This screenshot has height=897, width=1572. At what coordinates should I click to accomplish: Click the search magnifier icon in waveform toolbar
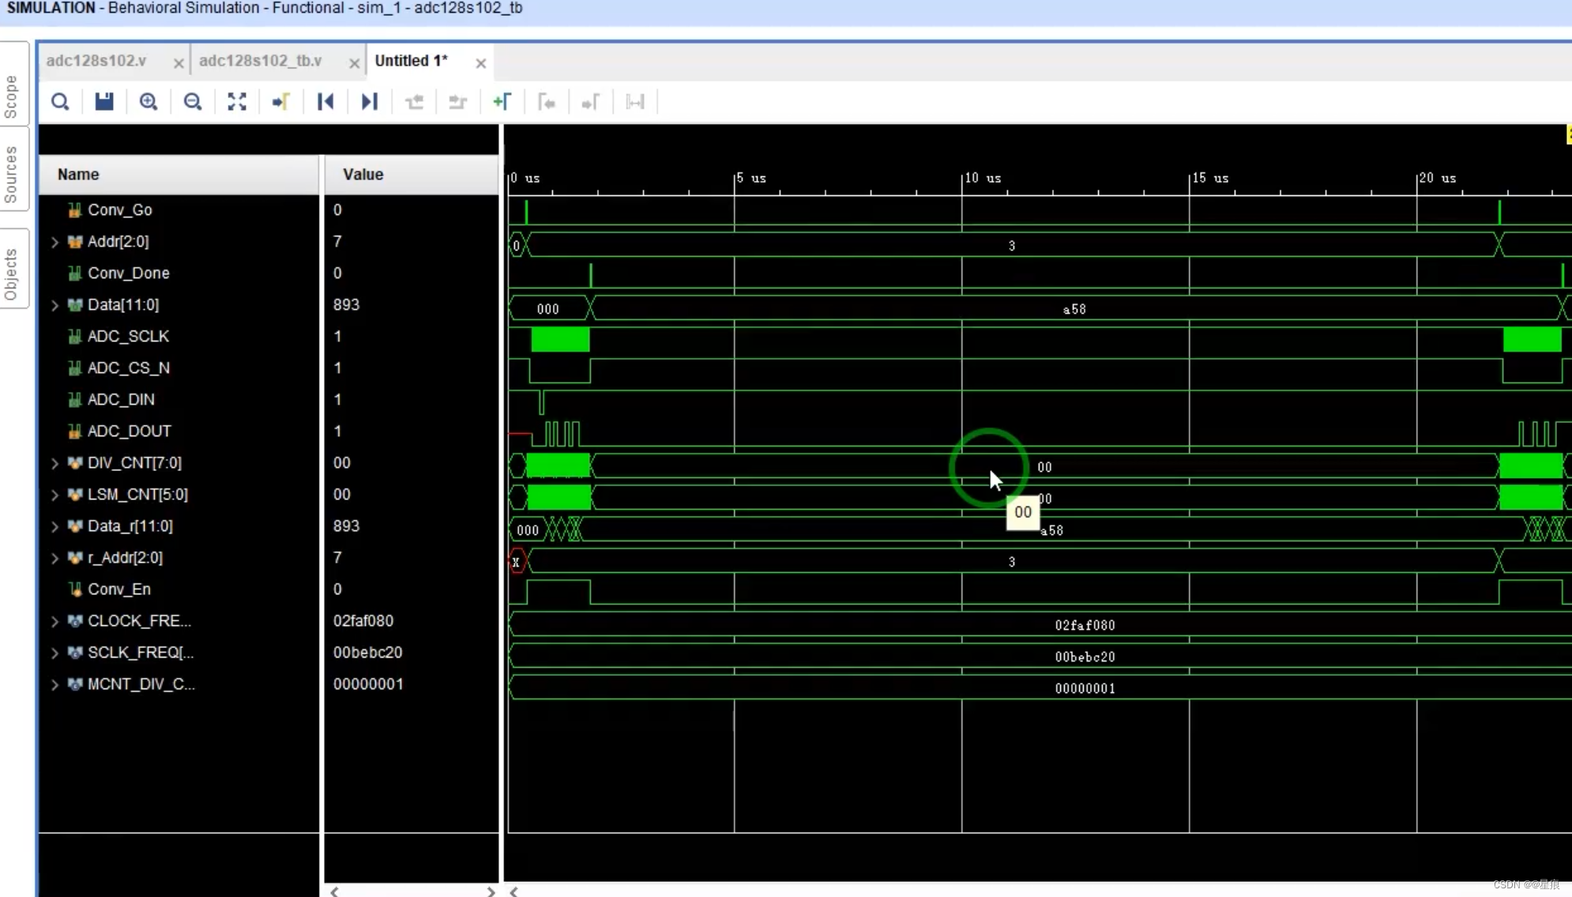(60, 102)
